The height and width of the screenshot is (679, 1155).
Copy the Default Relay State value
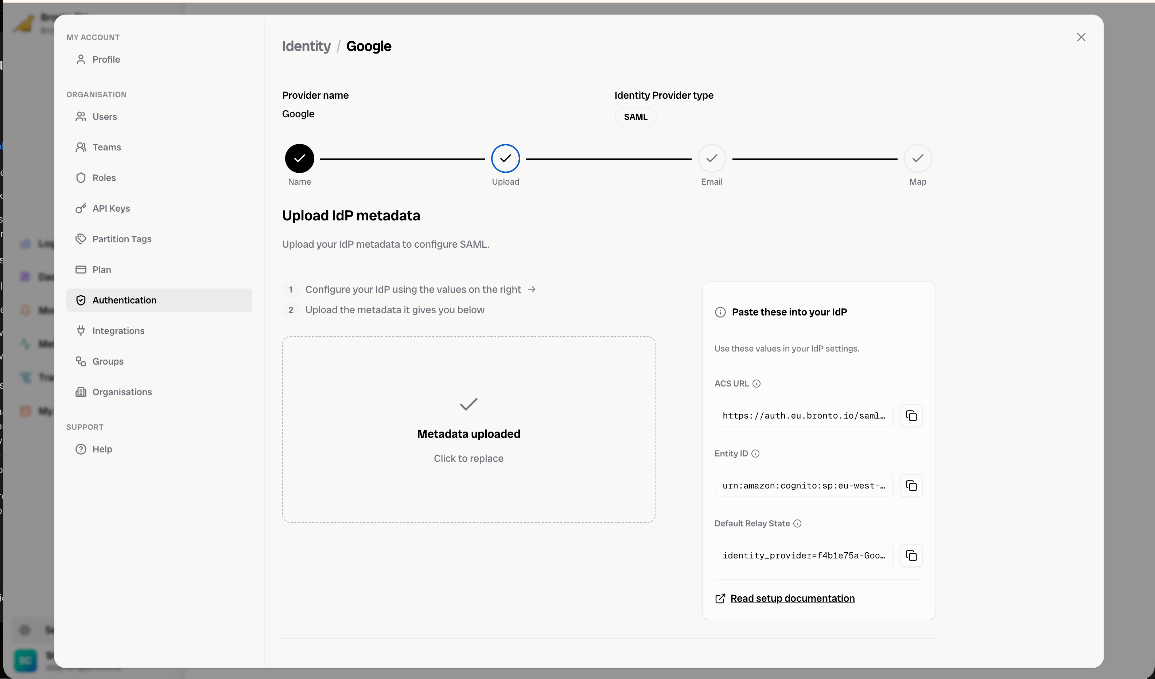911,556
